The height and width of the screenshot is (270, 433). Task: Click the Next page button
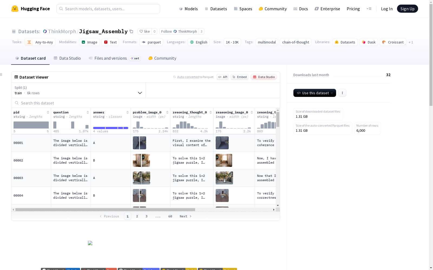(186, 216)
